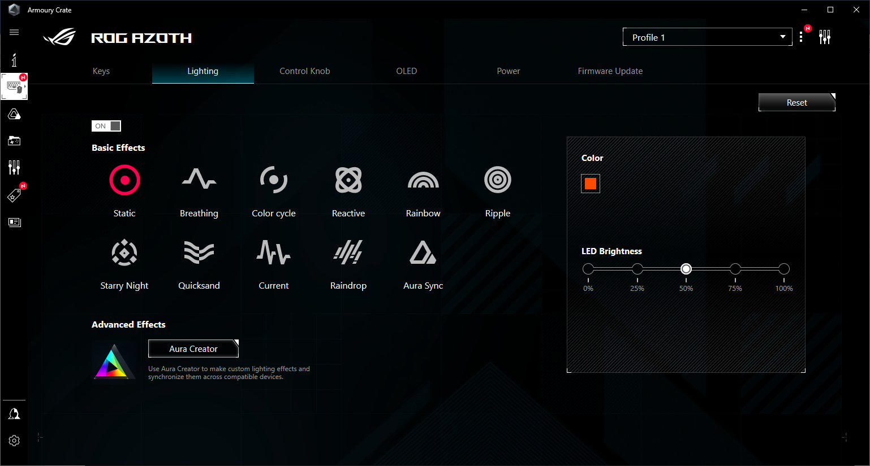Open the OLED tab
The width and height of the screenshot is (870, 466).
pyautogui.click(x=407, y=71)
